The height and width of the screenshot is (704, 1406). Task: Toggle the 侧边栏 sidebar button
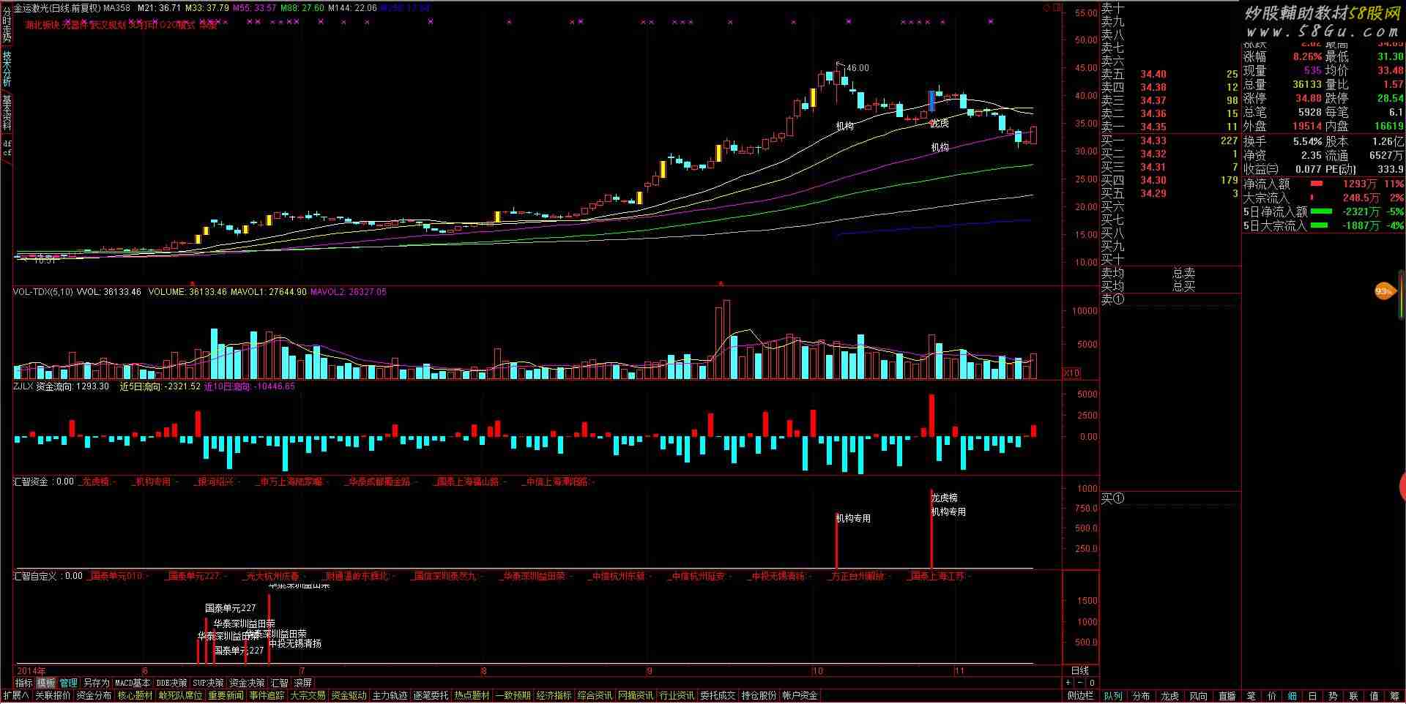(x=1080, y=695)
